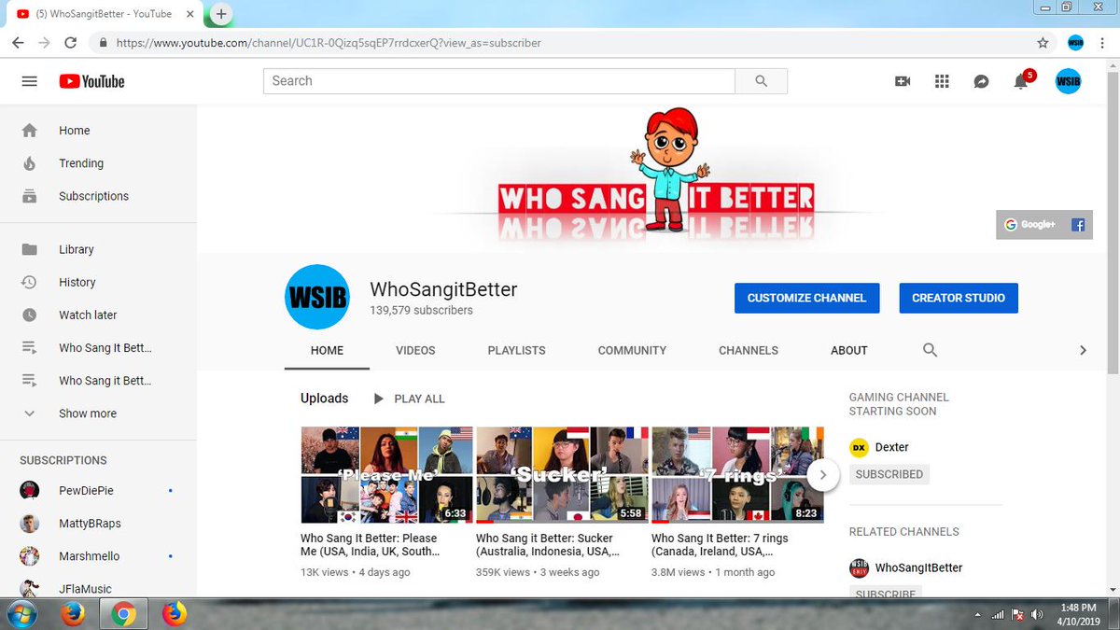
Task: Open the Windows Start menu
Action: 21,613
